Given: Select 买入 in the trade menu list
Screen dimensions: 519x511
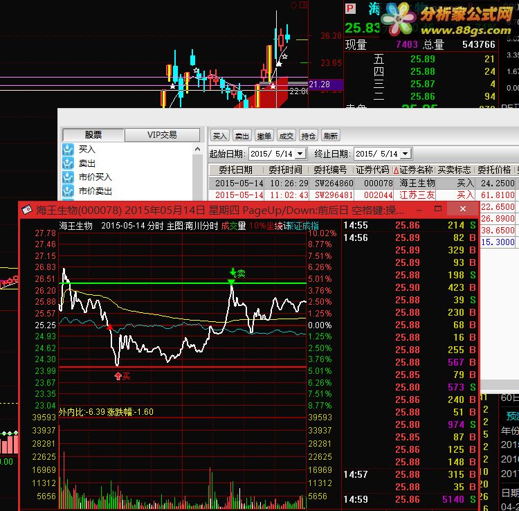Looking at the screenshot, I should 87,150.
